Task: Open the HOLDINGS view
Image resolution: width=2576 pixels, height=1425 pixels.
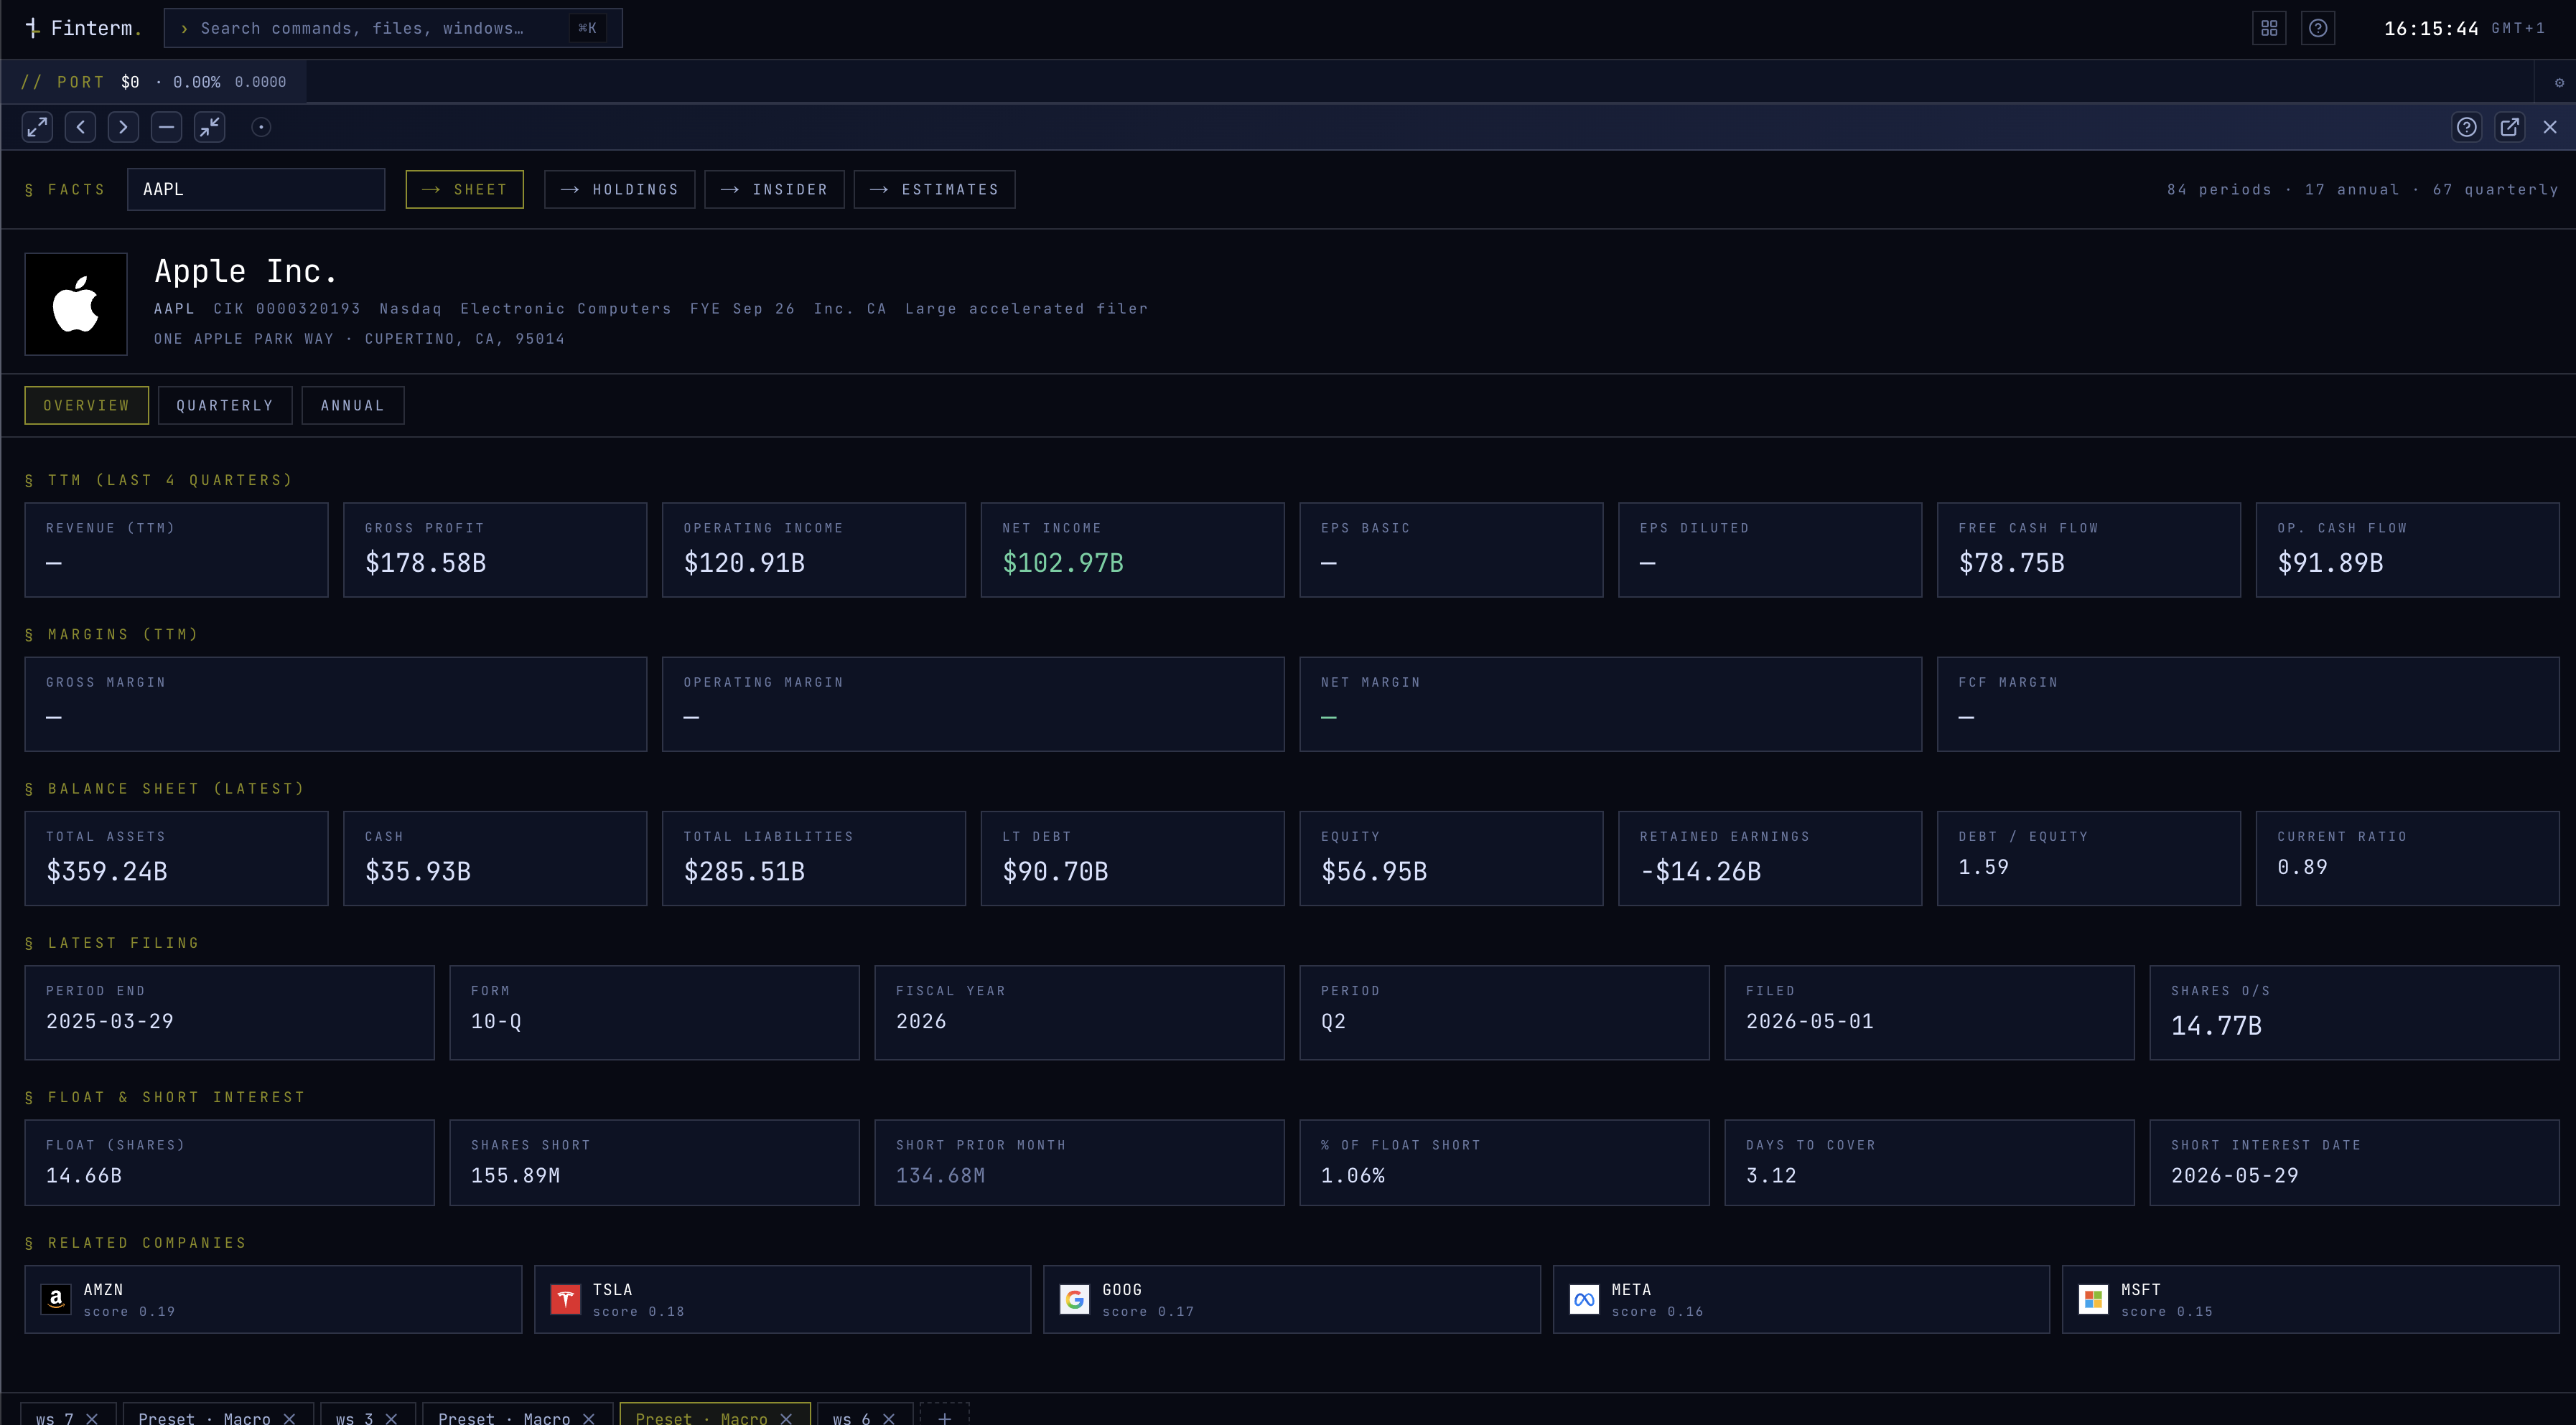Action: click(x=619, y=189)
